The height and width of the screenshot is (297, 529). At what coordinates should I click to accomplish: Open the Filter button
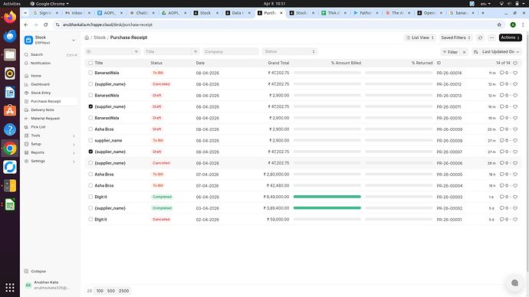click(450, 52)
